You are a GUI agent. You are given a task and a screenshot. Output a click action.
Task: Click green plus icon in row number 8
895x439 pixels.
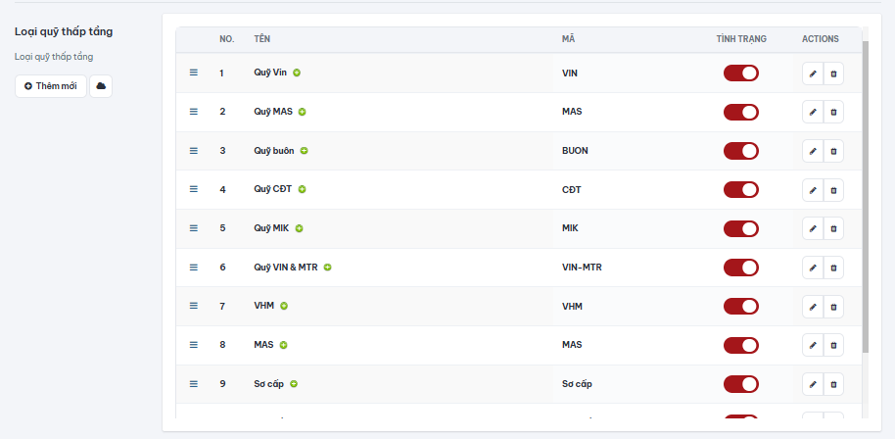coord(283,345)
